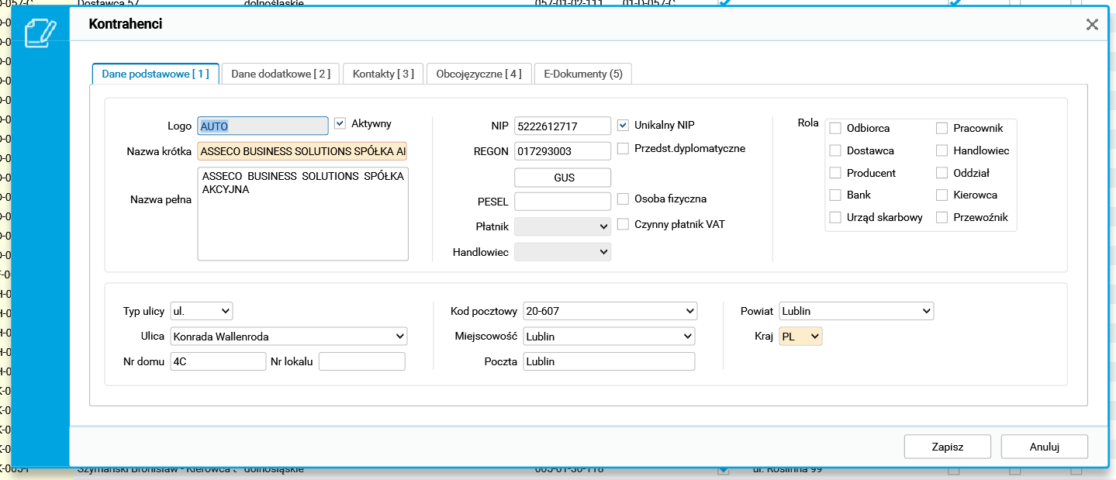Tick the Bank role checkbox

835,195
